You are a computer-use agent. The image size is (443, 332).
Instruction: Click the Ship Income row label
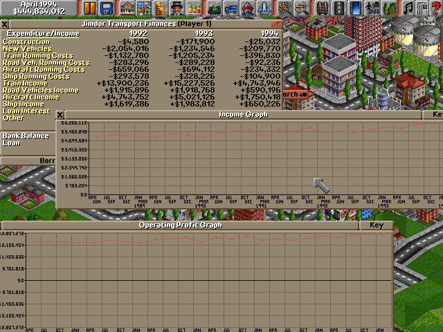coord(24,104)
